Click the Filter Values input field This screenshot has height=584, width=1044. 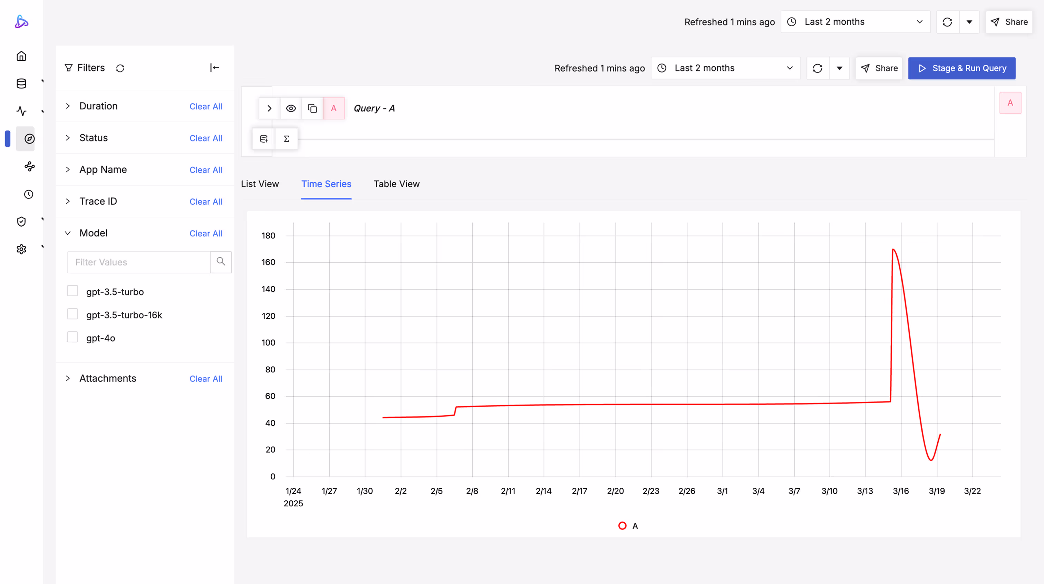click(x=138, y=262)
